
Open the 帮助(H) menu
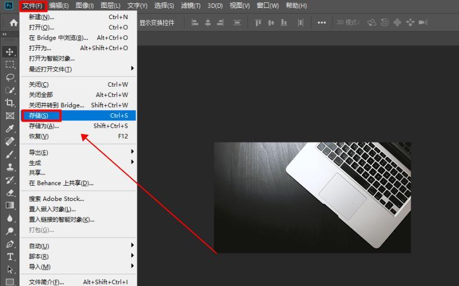coord(296,6)
